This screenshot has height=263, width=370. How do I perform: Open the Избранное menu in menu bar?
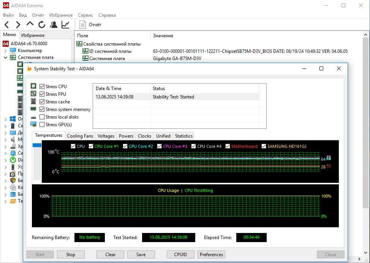pyautogui.click(x=61, y=15)
